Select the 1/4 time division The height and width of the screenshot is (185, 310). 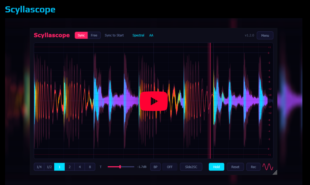[x=39, y=167]
